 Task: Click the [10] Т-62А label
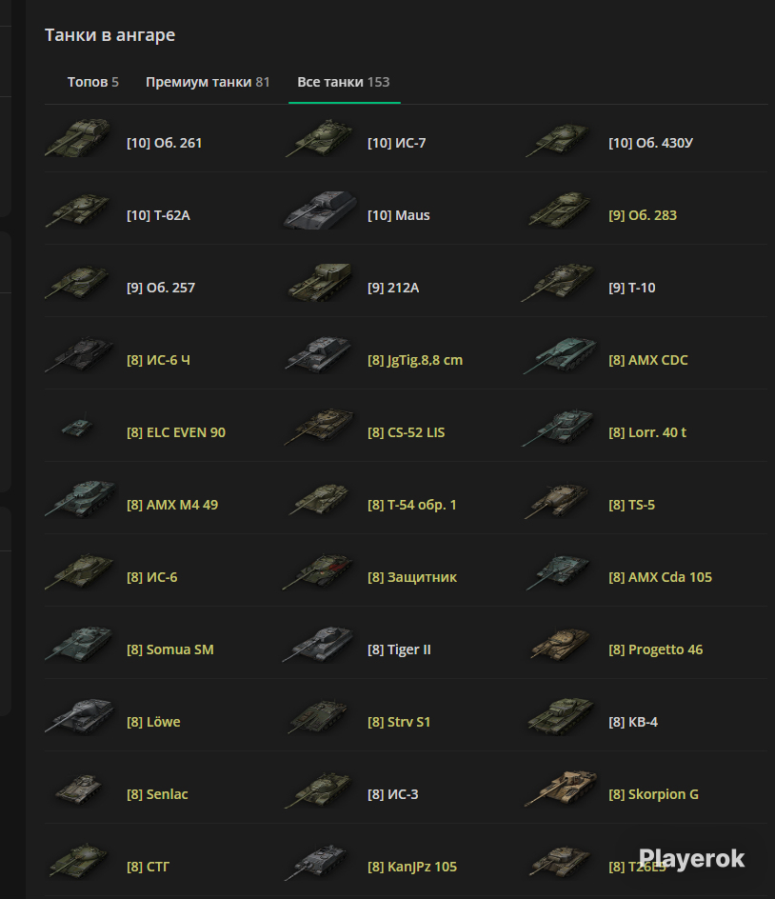(x=158, y=215)
